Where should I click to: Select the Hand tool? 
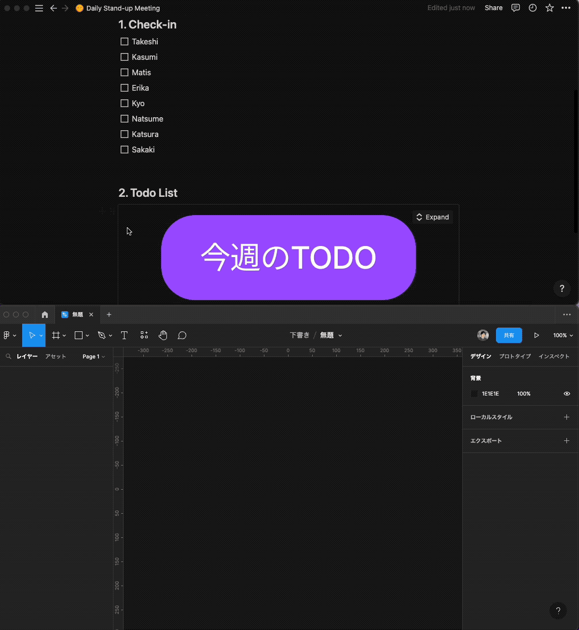click(163, 335)
